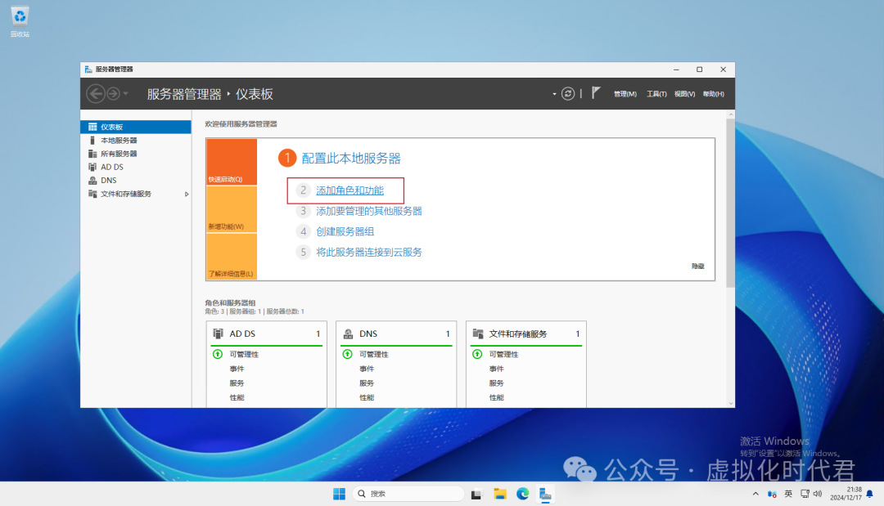This screenshot has height=506, width=884.
Task: Click the green 可管理性 status icon under DNS
Action: point(348,354)
